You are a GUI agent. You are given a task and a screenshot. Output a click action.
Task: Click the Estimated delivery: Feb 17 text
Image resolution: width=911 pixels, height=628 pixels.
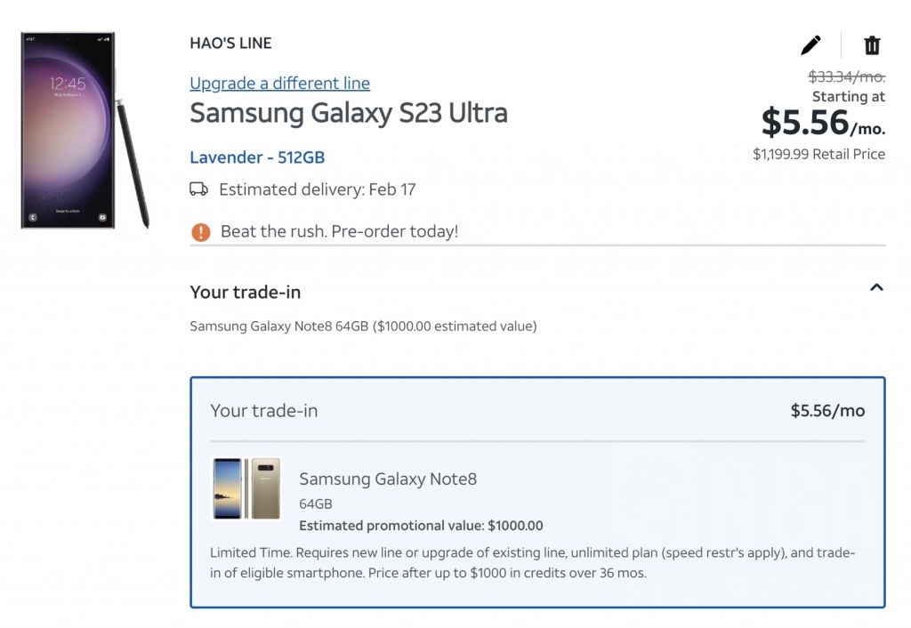coord(317,189)
